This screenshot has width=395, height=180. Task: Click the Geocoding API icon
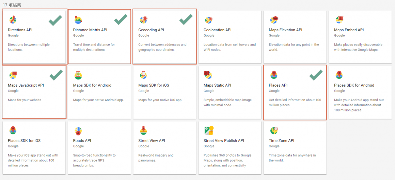(x=143, y=20)
